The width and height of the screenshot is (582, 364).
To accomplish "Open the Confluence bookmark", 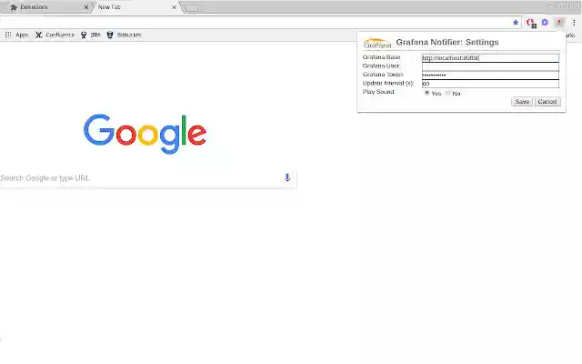I will [x=55, y=35].
